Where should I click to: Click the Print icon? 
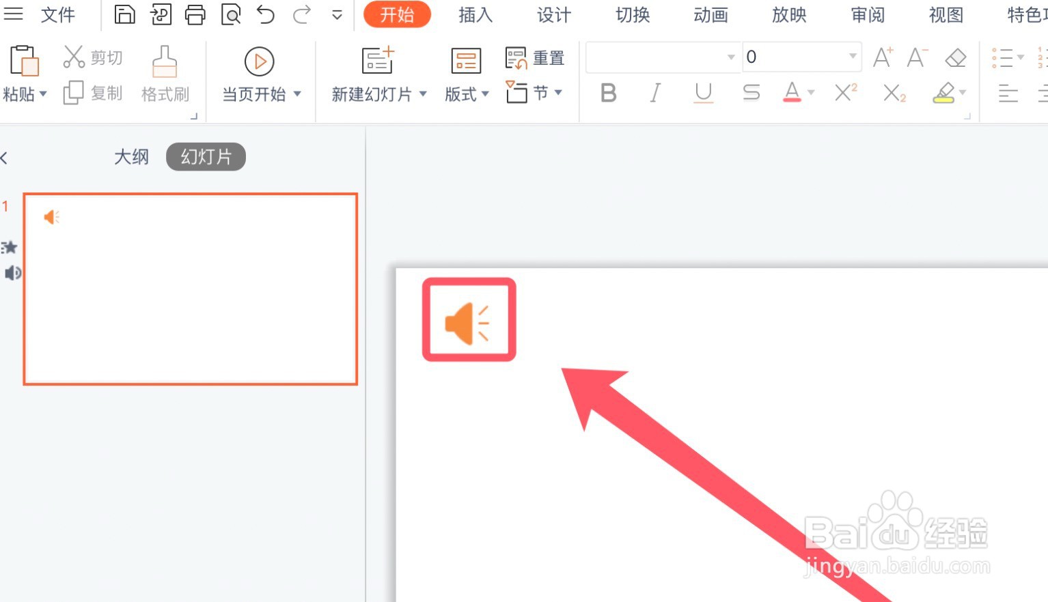pos(195,14)
